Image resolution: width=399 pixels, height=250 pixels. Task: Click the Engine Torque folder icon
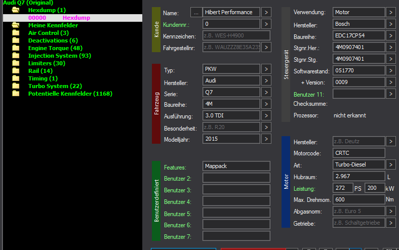coord(16,48)
